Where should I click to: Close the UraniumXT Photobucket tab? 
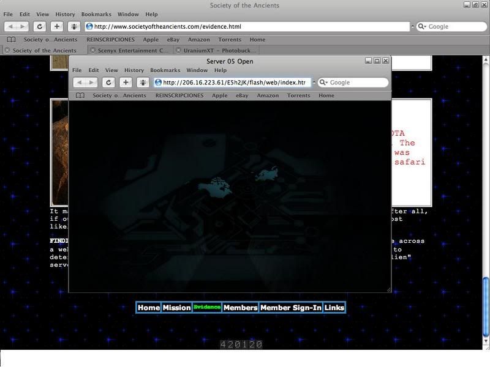click(178, 50)
